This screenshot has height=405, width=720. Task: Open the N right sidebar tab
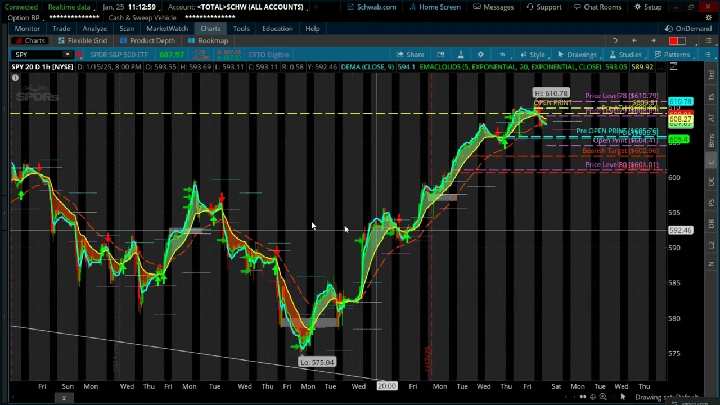point(711,264)
